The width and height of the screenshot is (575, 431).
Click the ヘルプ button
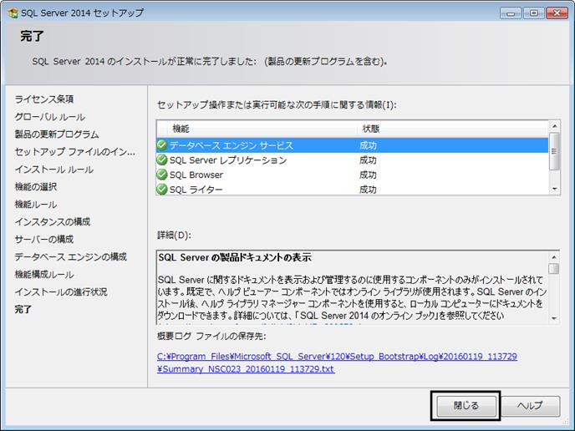click(530, 406)
